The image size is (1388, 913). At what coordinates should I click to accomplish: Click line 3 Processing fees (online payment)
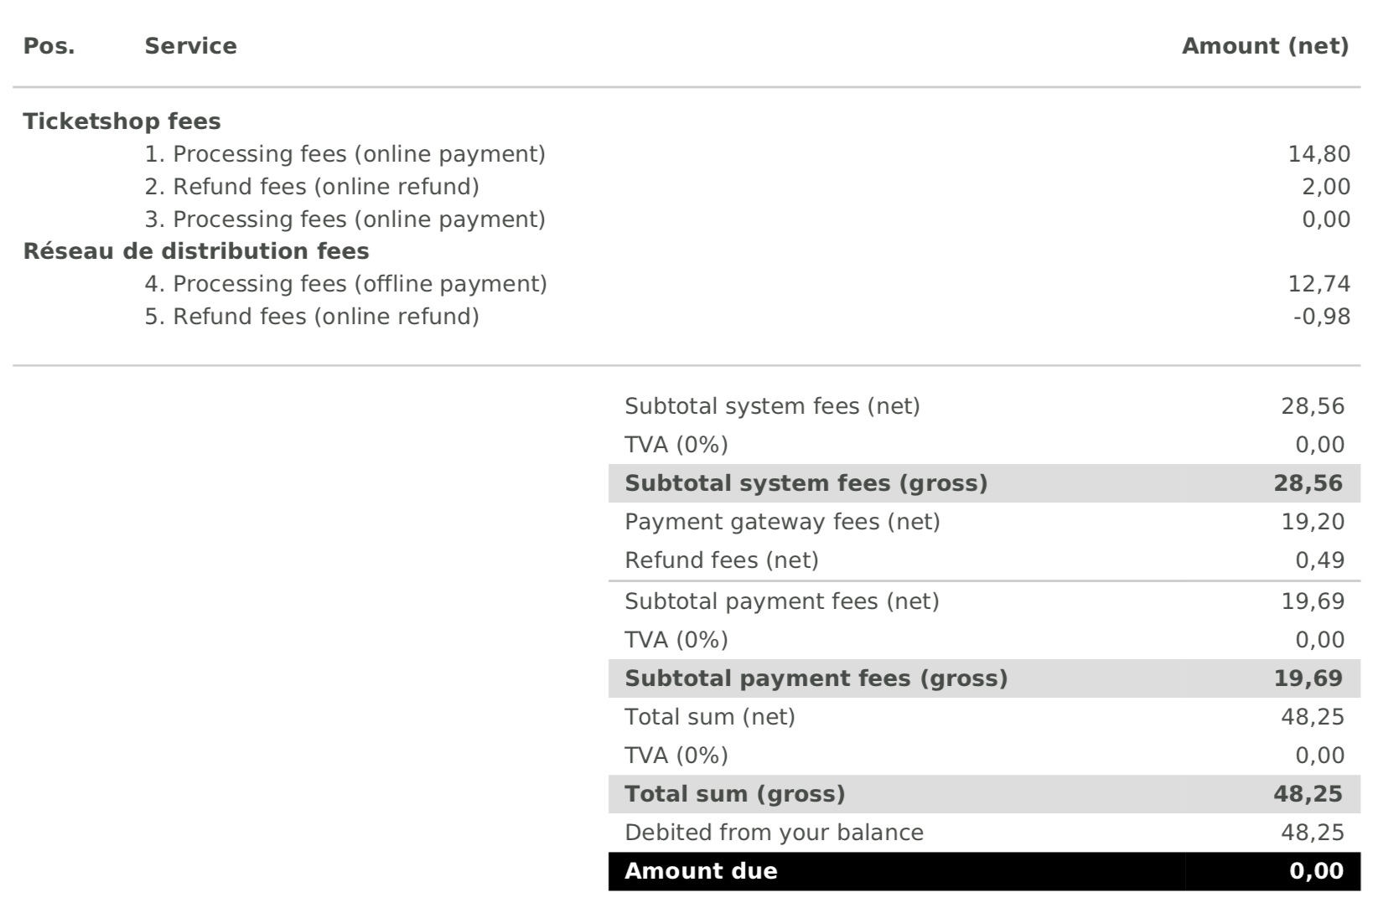tap(344, 219)
